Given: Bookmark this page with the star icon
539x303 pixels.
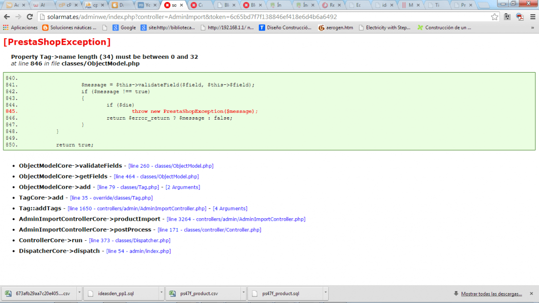Looking at the screenshot, I should (x=494, y=17).
